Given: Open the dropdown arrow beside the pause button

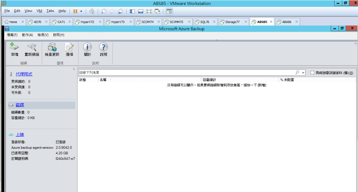Looking at the screenshot, I should [x=81, y=11].
